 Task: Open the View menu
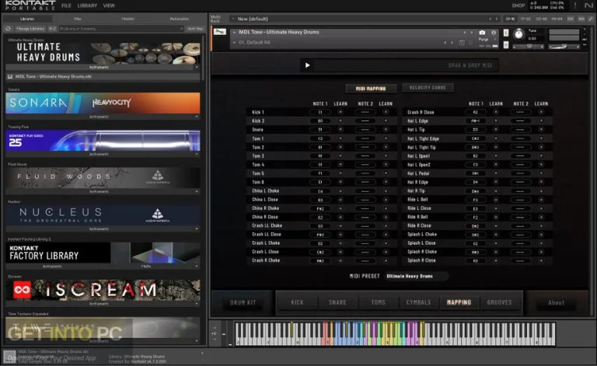tap(109, 5)
